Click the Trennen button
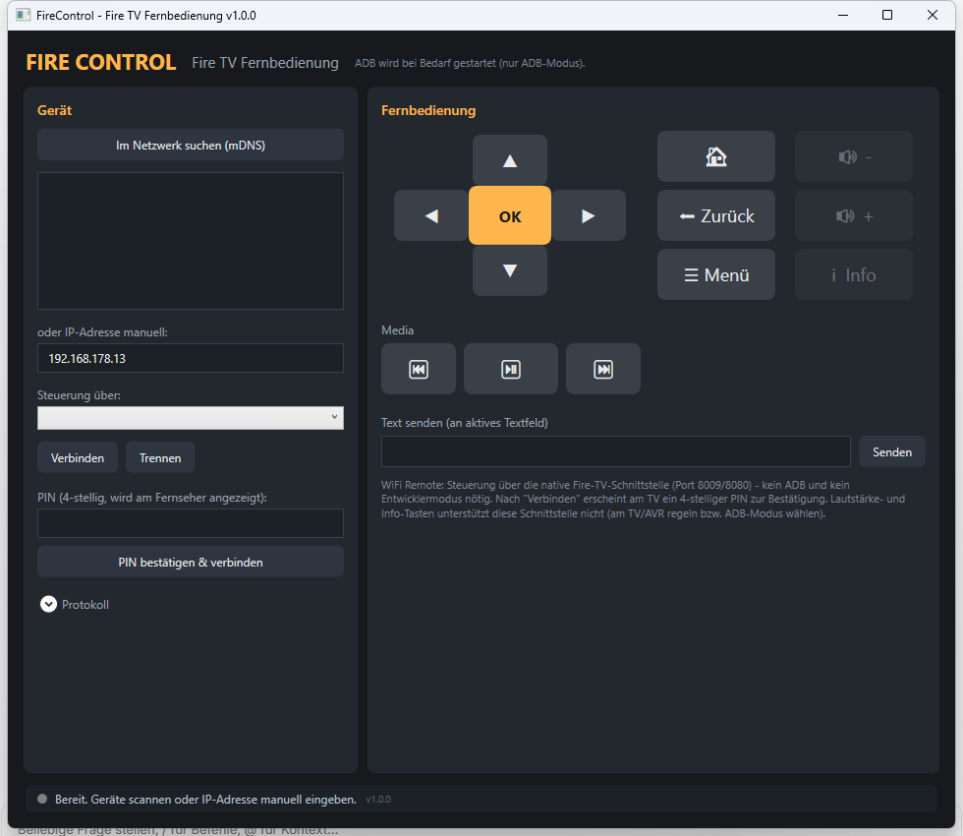 pyautogui.click(x=159, y=457)
